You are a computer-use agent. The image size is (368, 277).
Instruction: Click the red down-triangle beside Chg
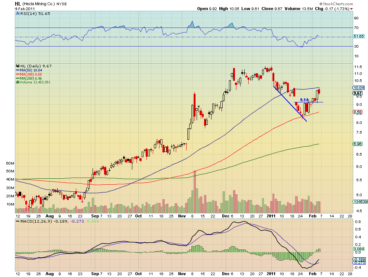tap(351, 9)
